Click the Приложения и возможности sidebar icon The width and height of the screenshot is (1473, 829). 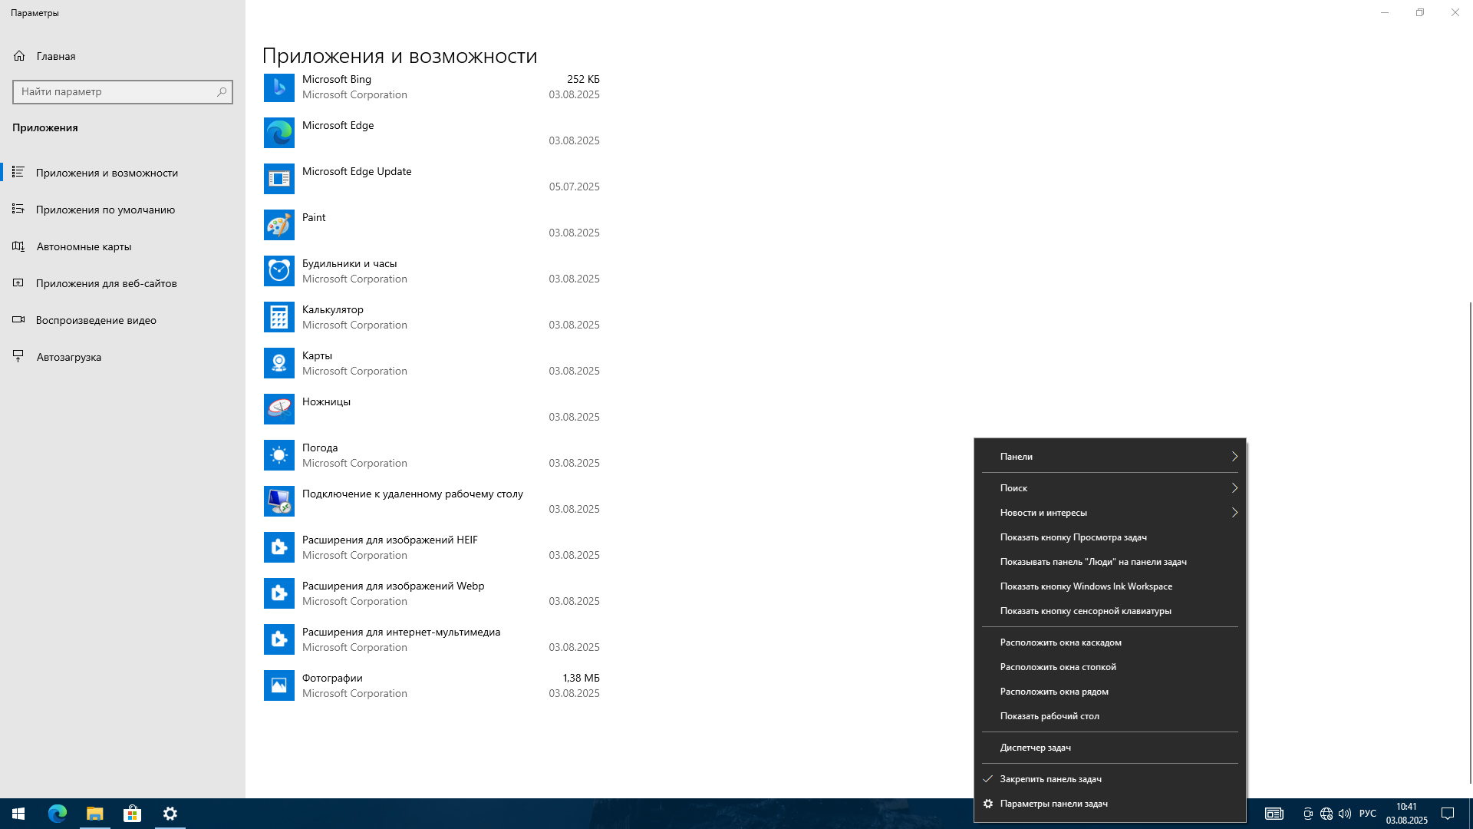[18, 172]
